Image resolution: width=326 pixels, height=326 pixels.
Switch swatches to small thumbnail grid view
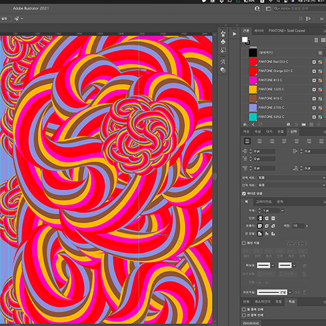[x=323, y=40]
